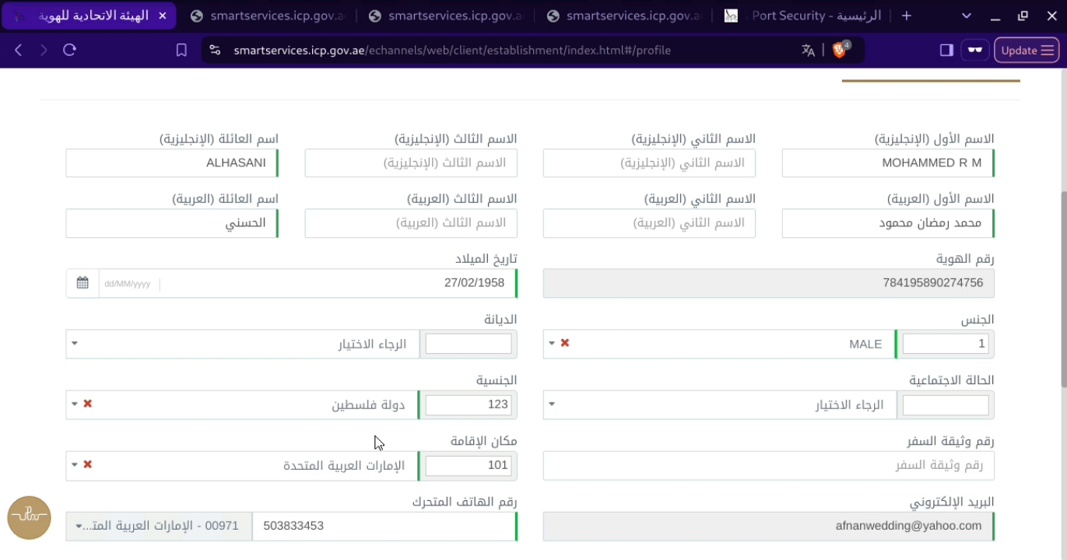Screen dimensions: 1067x560
Task: Edit first name Arabic field محمد رمضان محمود
Action: [888, 223]
